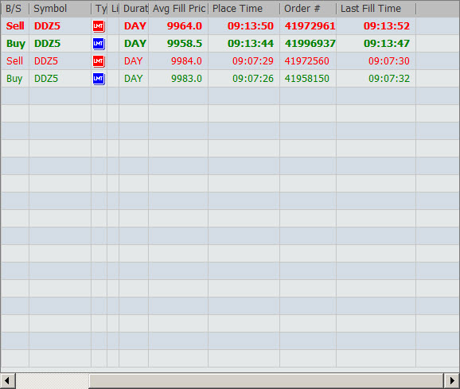Click the red LMT icon for order 41972560
Screen dimensions: 460x389
pyautogui.click(x=99, y=61)
